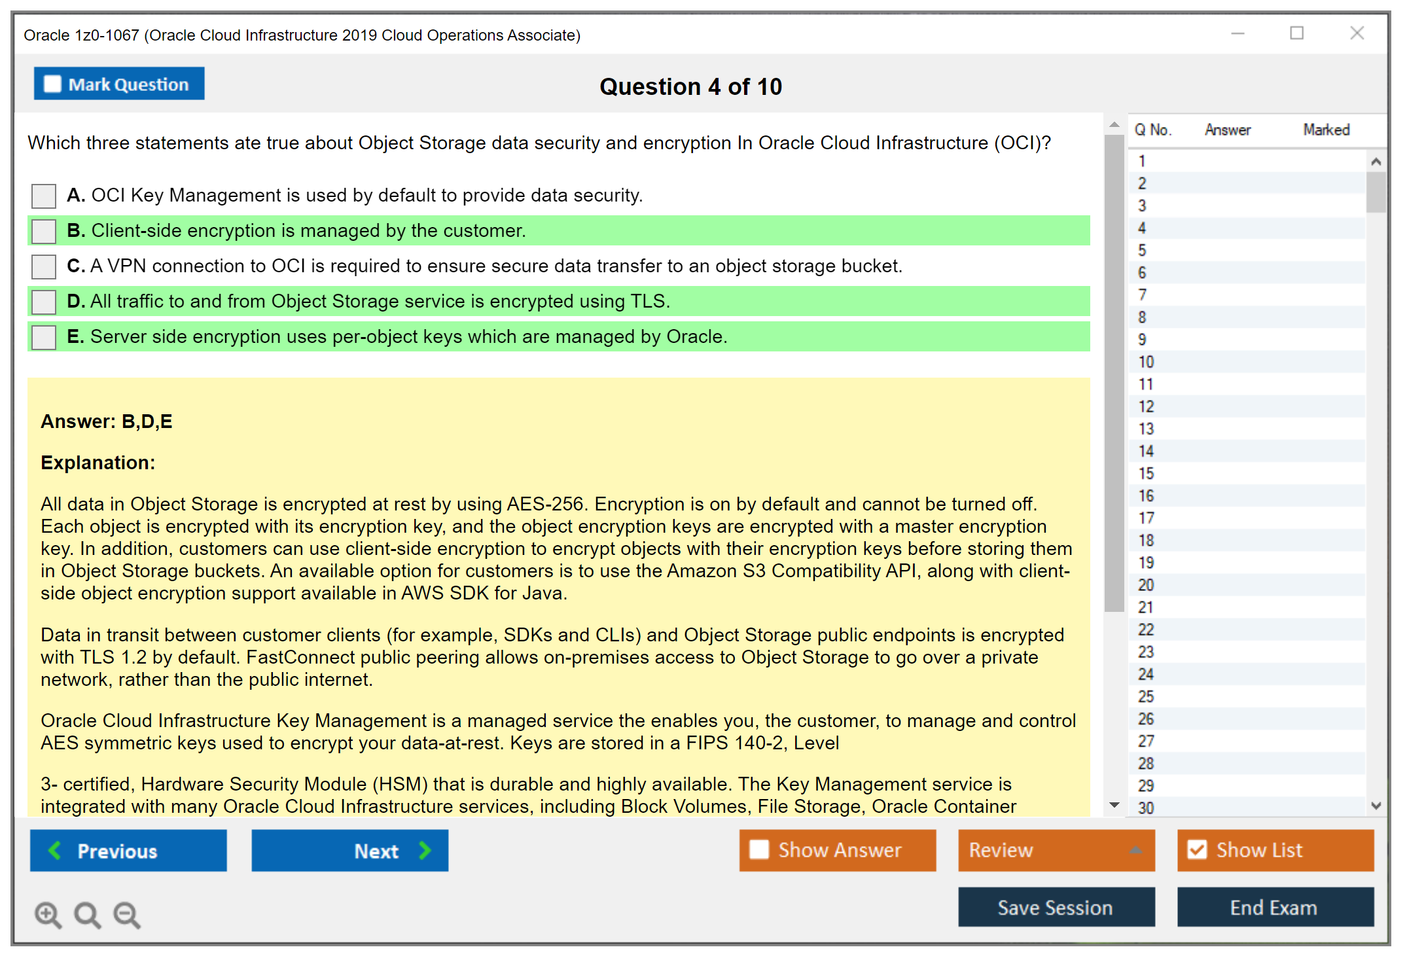Click the main content vertical scrollbar thumb
The width and height of the screenshot is (1407, 962).
tap(1114, 373)
